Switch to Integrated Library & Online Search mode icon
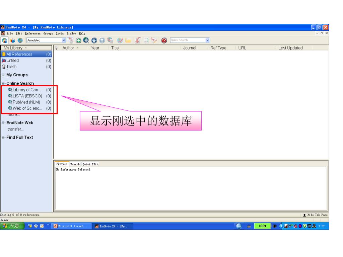 click(x=5, y=40)
